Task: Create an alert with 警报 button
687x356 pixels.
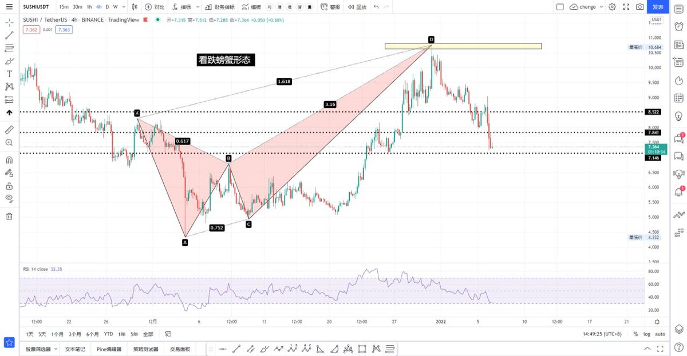Action: (330, 7)
